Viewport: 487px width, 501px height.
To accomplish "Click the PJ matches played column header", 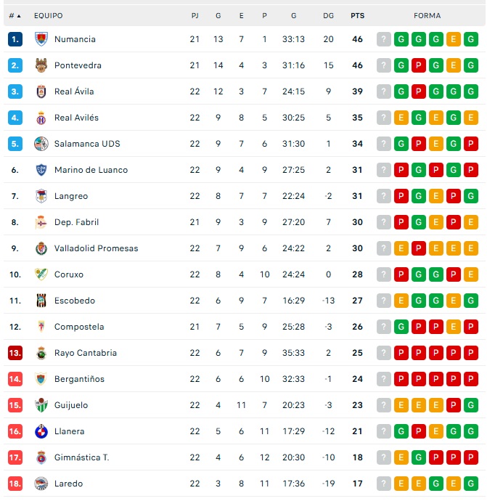I will [195, 15].
